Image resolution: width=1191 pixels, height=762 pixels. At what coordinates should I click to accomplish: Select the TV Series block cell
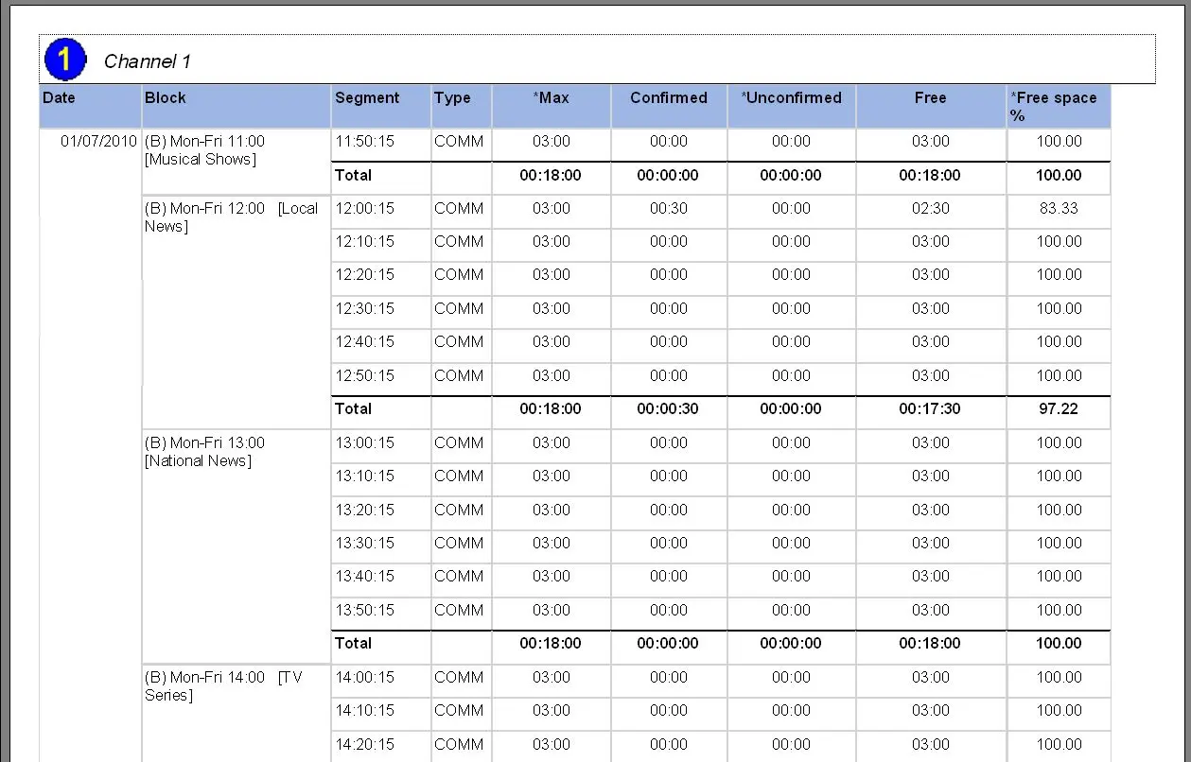tap(223, 686)
